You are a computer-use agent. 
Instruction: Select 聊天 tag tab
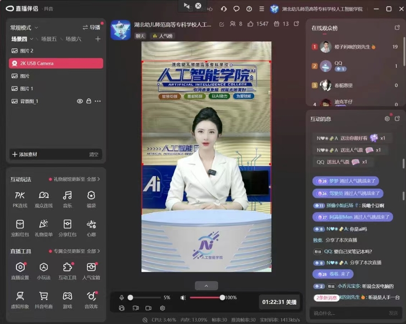pos(140,36)
